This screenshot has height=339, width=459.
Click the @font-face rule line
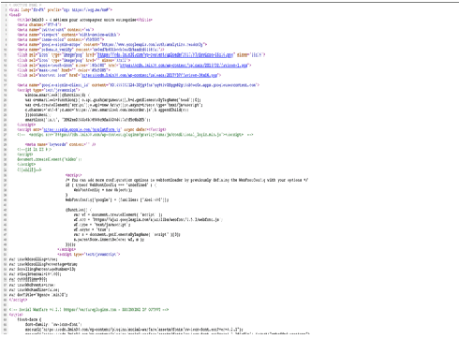[29, 319]
